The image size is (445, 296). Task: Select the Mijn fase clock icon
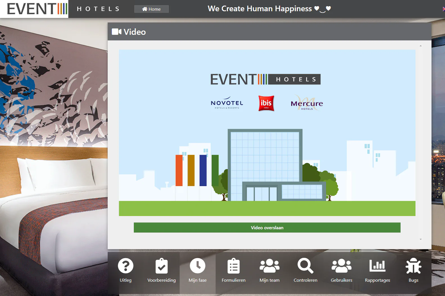[197, 266]
